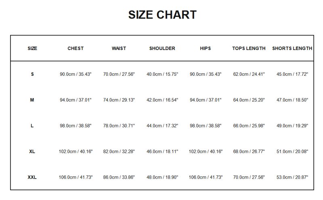
Task: Select the CHEST column header
Action: click(76, 48)
